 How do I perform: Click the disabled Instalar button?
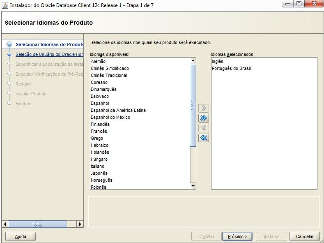point(271,236)
